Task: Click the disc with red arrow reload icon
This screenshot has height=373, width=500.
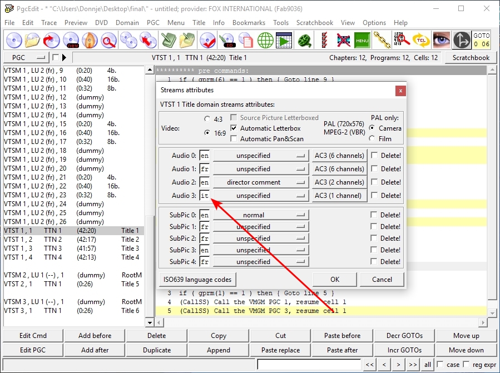Action: 51,41
